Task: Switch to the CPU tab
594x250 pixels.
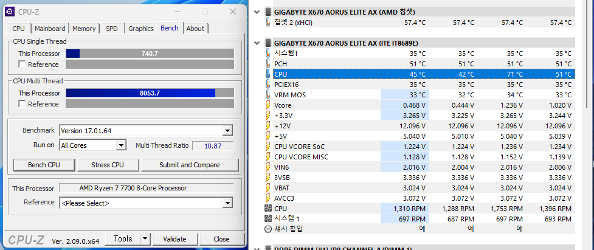Action: tap(19, 29)
